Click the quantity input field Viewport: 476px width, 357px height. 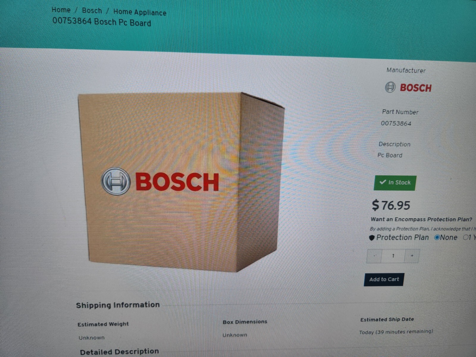pyautogui.click(x=393, y=256)
